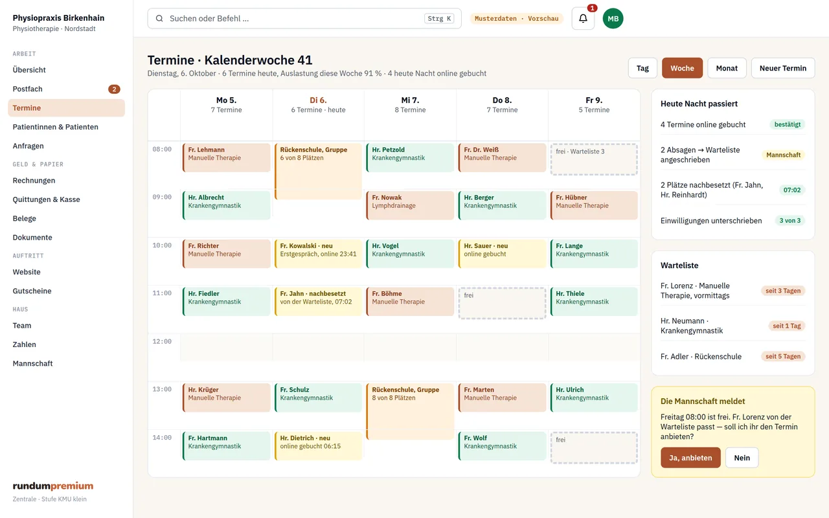The image size is (829, 518).
Task: Open Wednesday 13:00 Rückenschule Gruppe 8 von 8
Action: tap(410, 412)
